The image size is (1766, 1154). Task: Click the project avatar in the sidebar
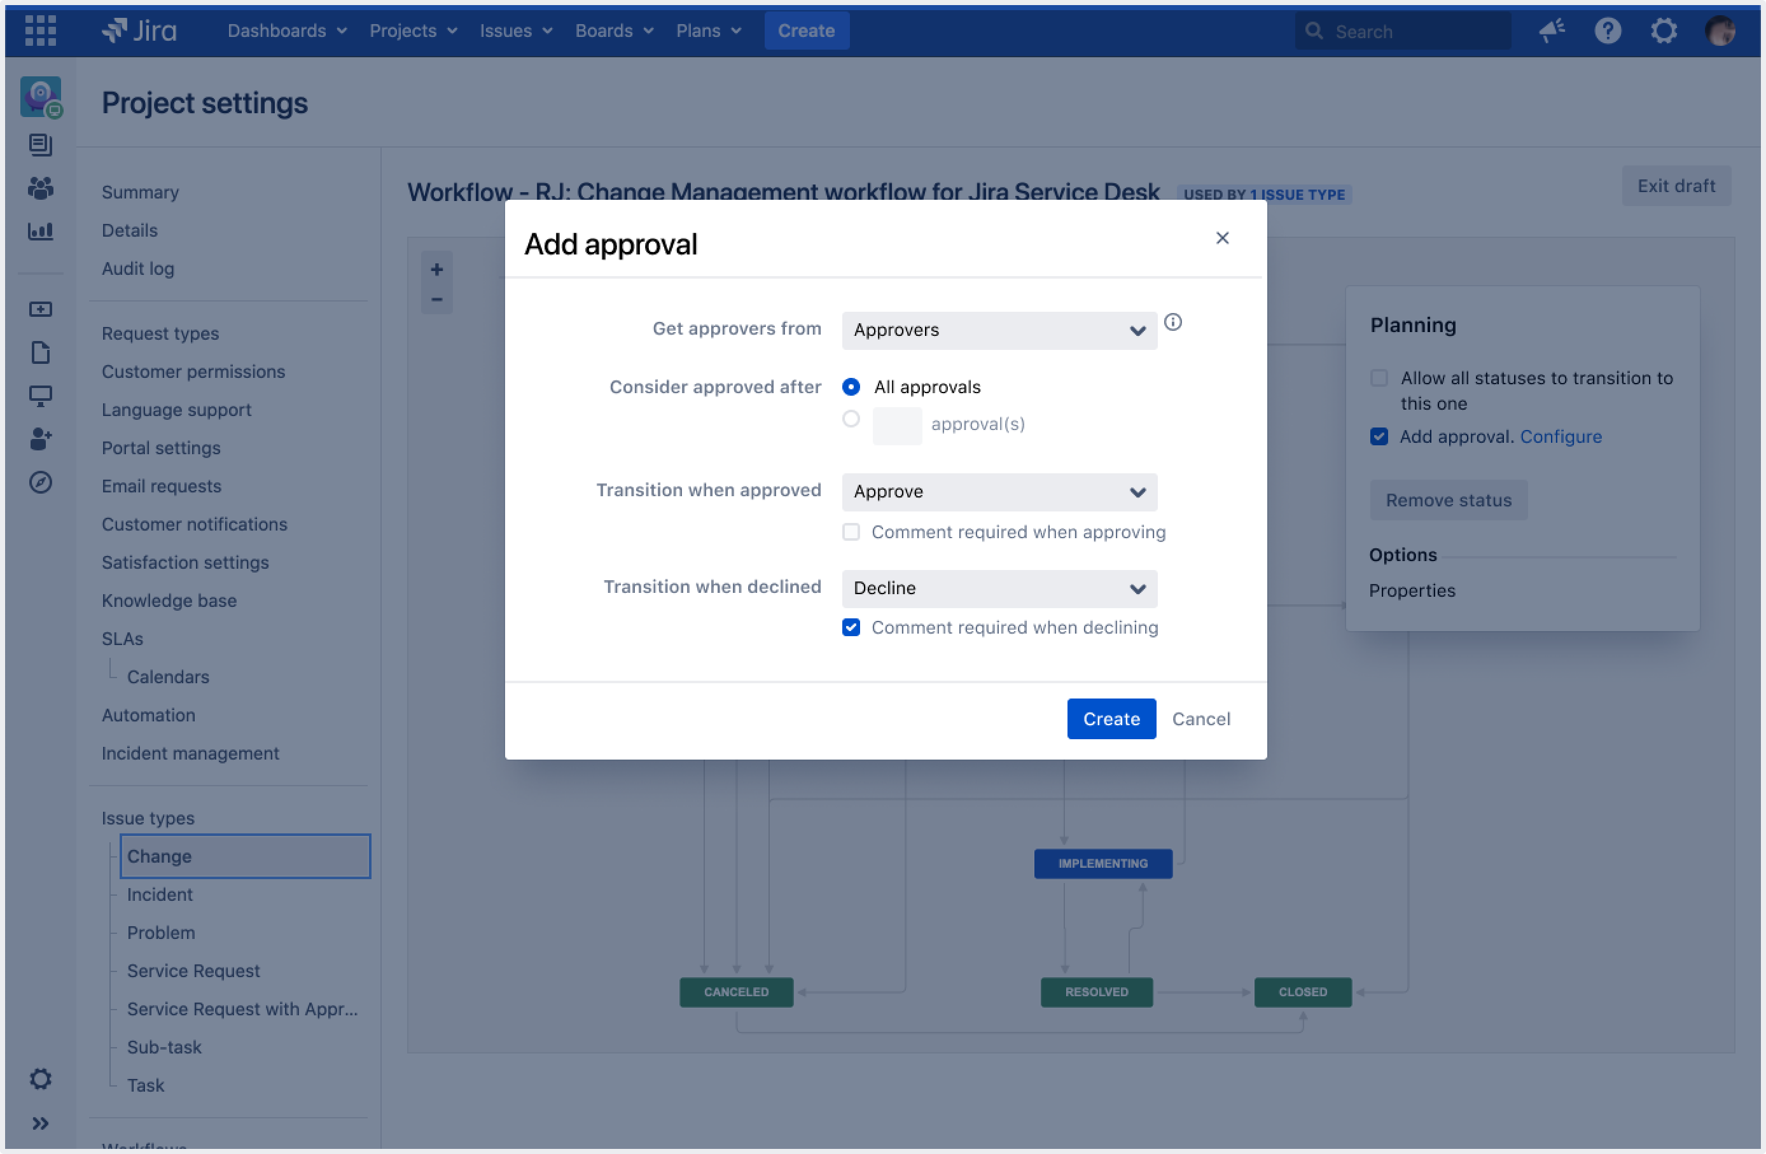[40, 97]
